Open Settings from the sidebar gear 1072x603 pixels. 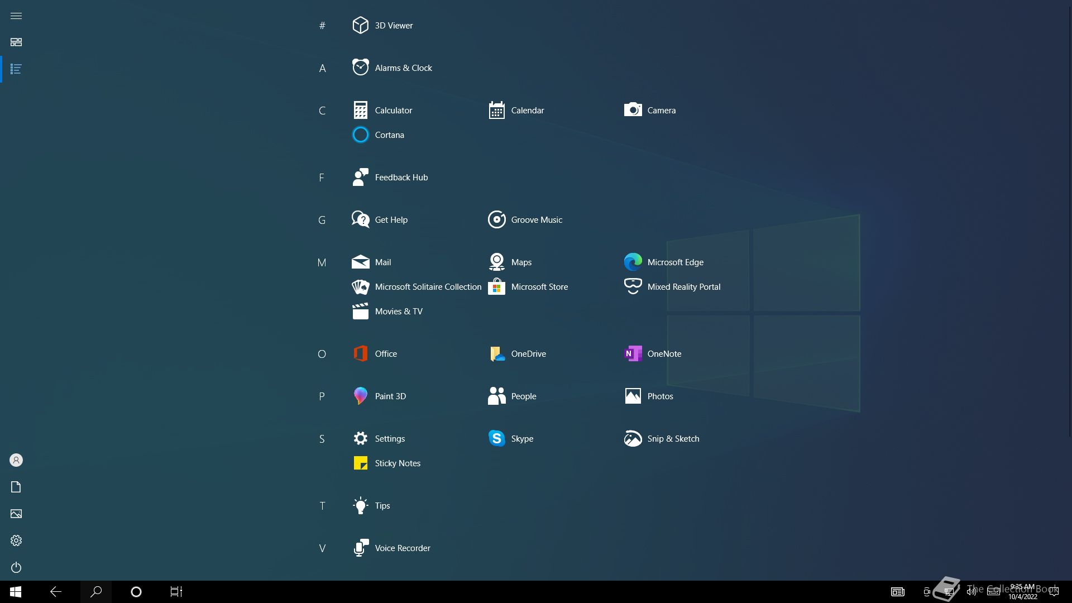(x=16, y=540)
